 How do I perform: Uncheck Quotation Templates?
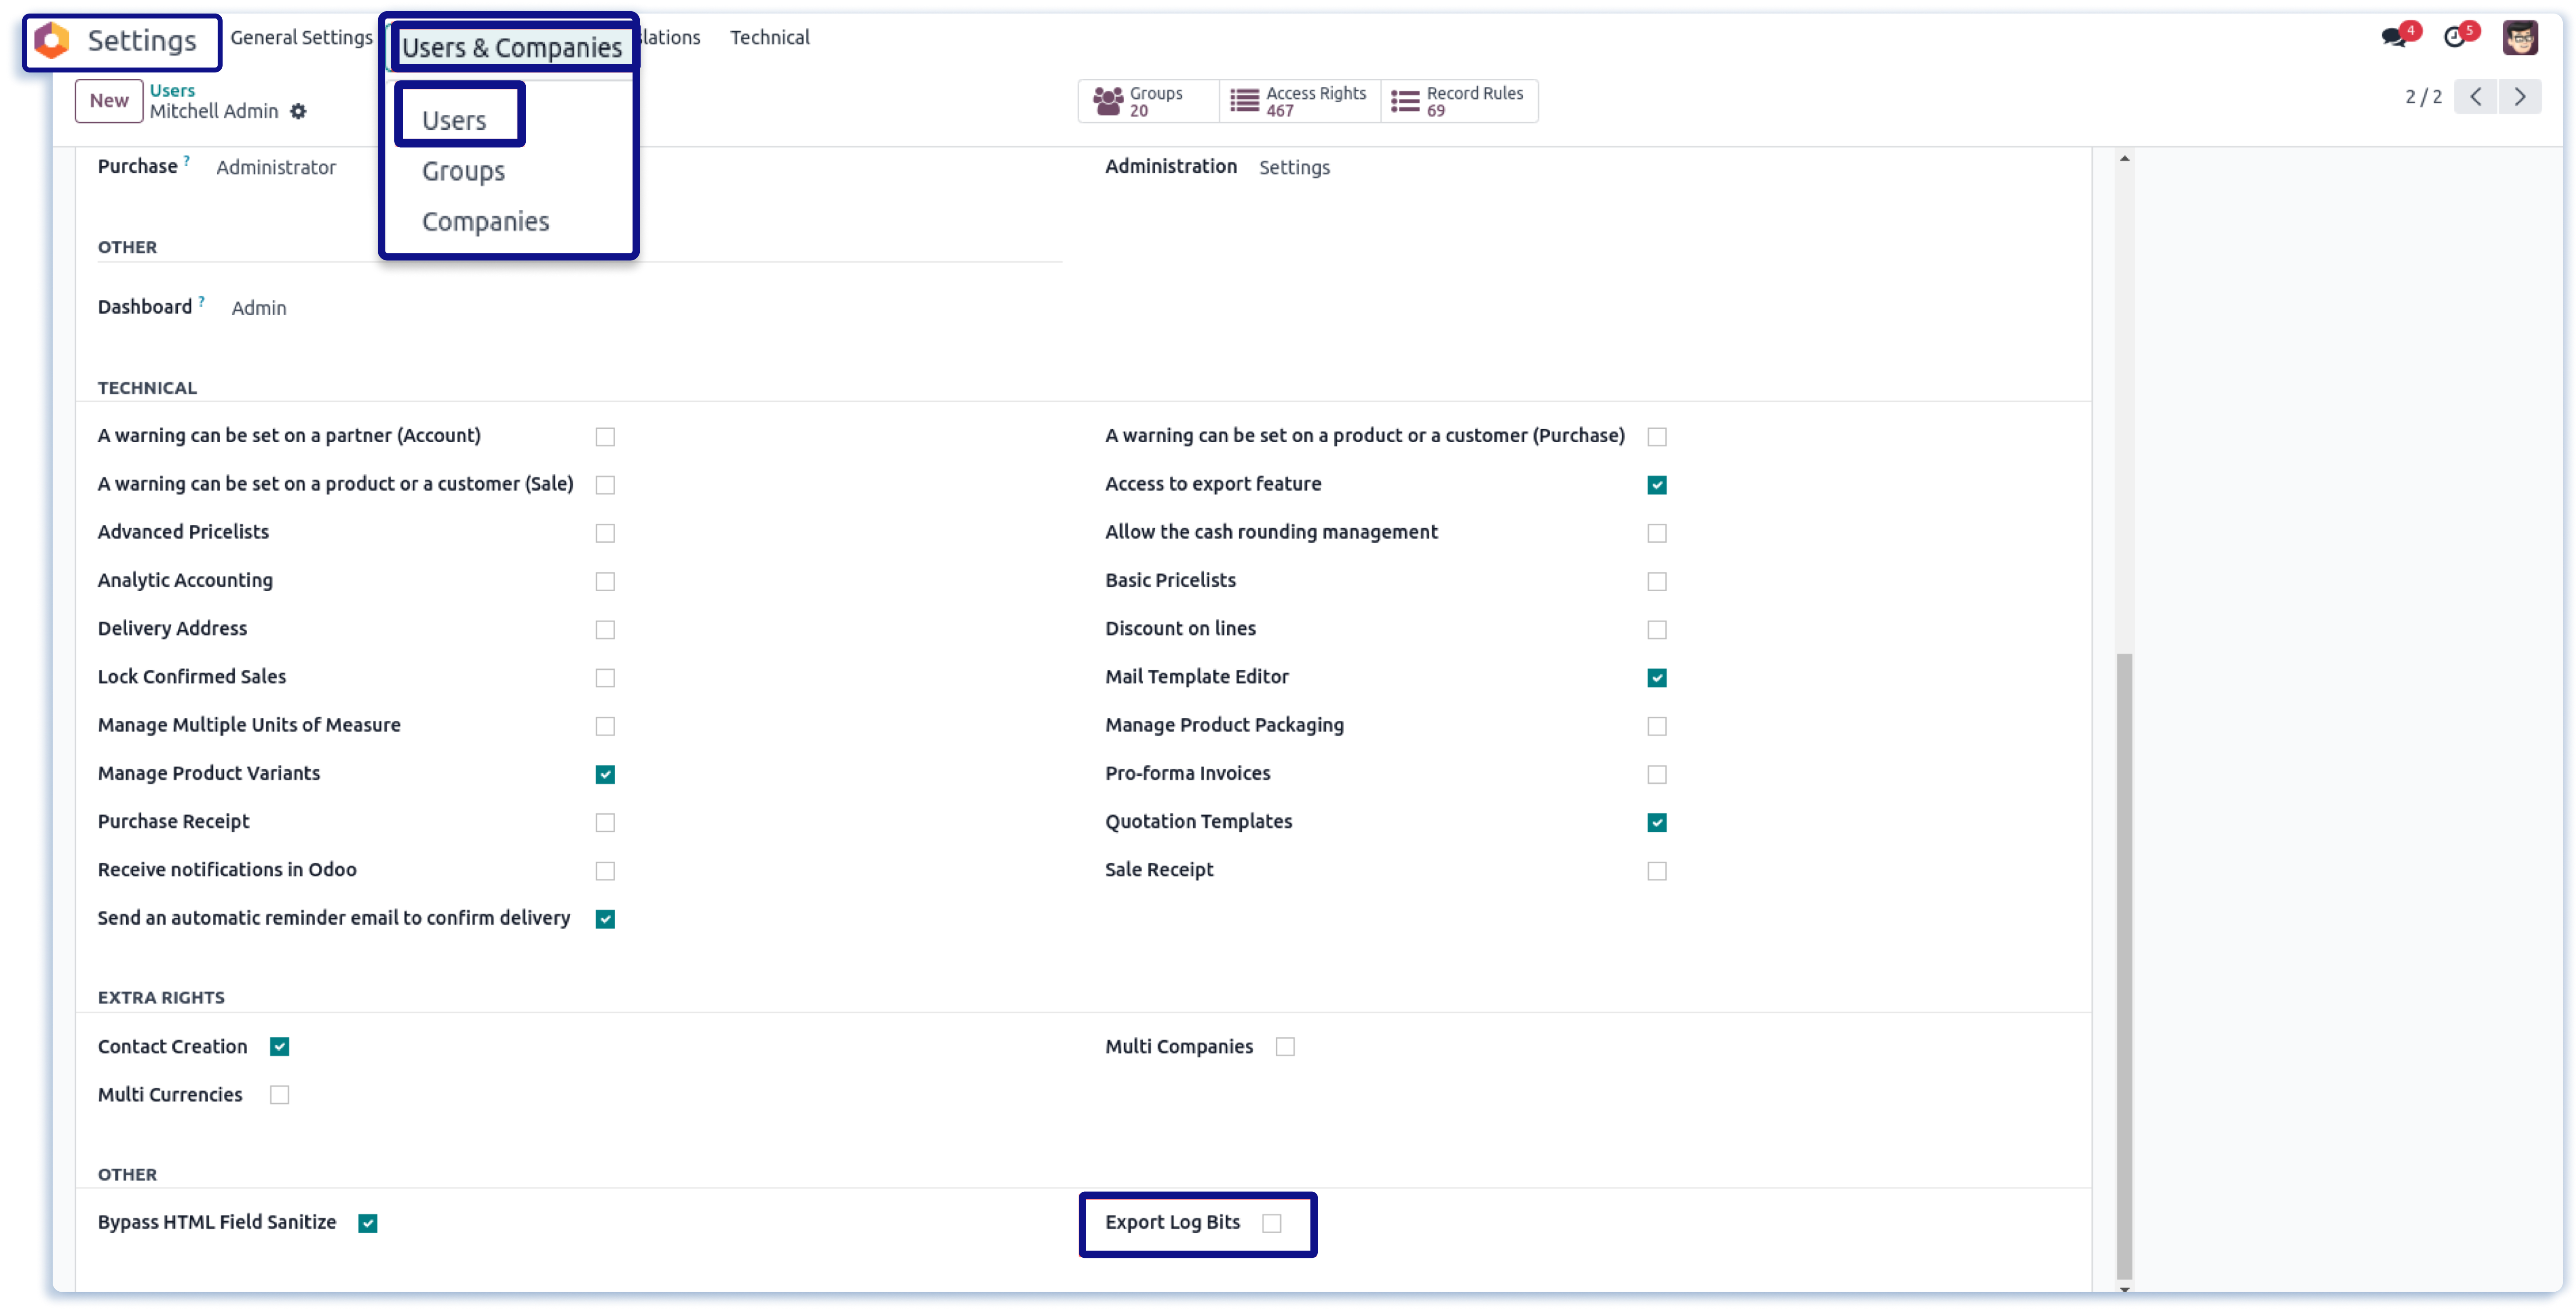click(x=1657, y=823)
